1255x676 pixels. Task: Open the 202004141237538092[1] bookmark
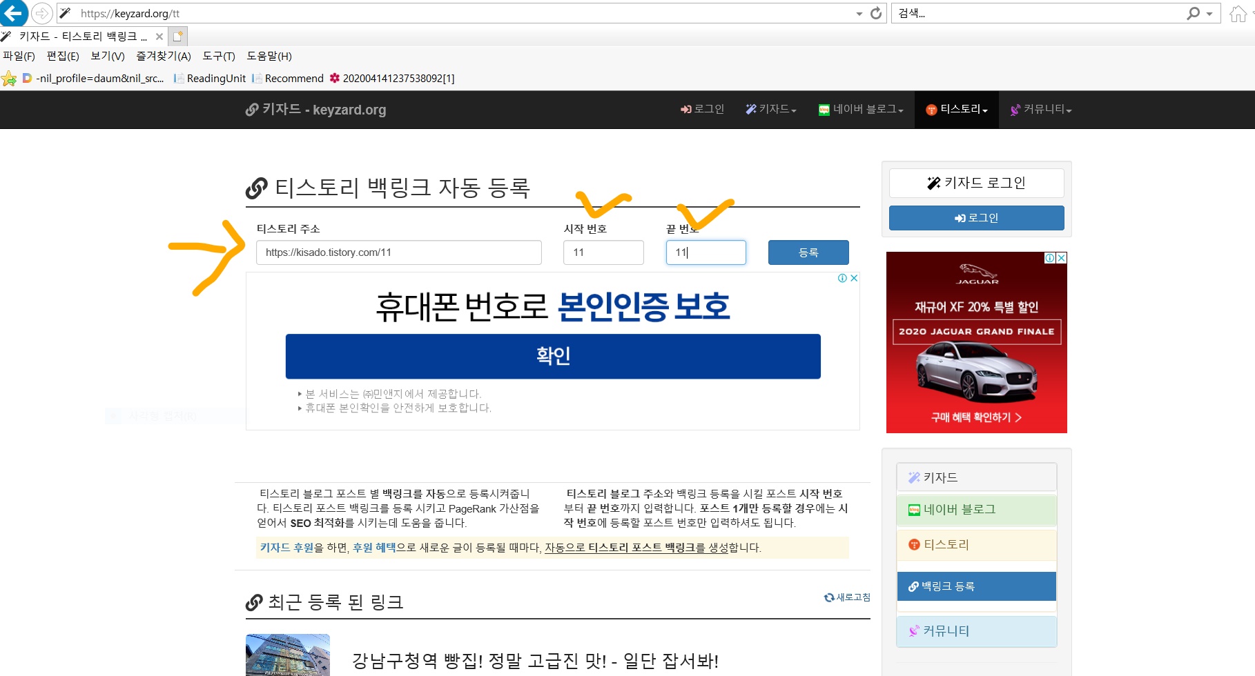click(x=392, y=79)
